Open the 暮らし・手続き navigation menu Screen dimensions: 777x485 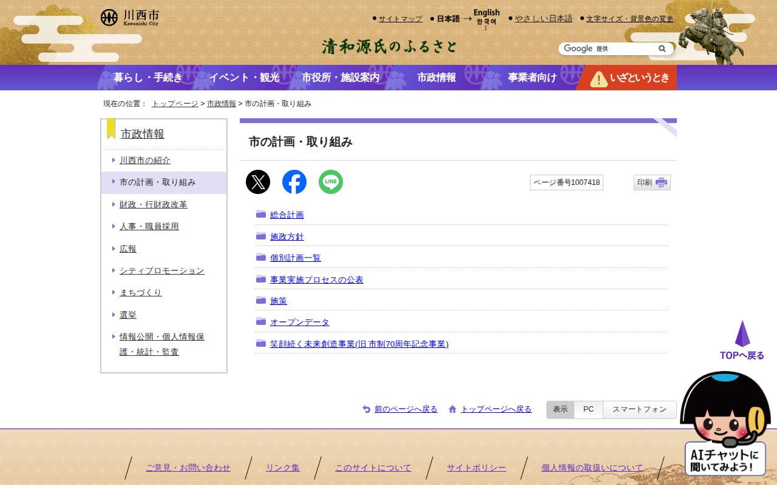(x=148, y=78)
